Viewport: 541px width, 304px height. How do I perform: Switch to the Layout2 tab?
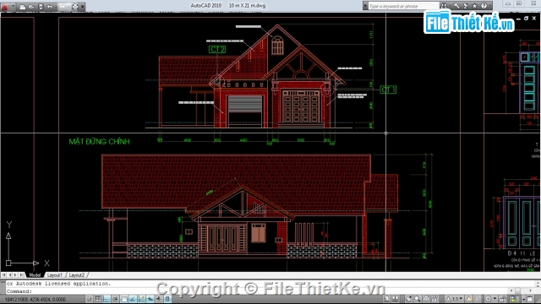tap(77, 275)
